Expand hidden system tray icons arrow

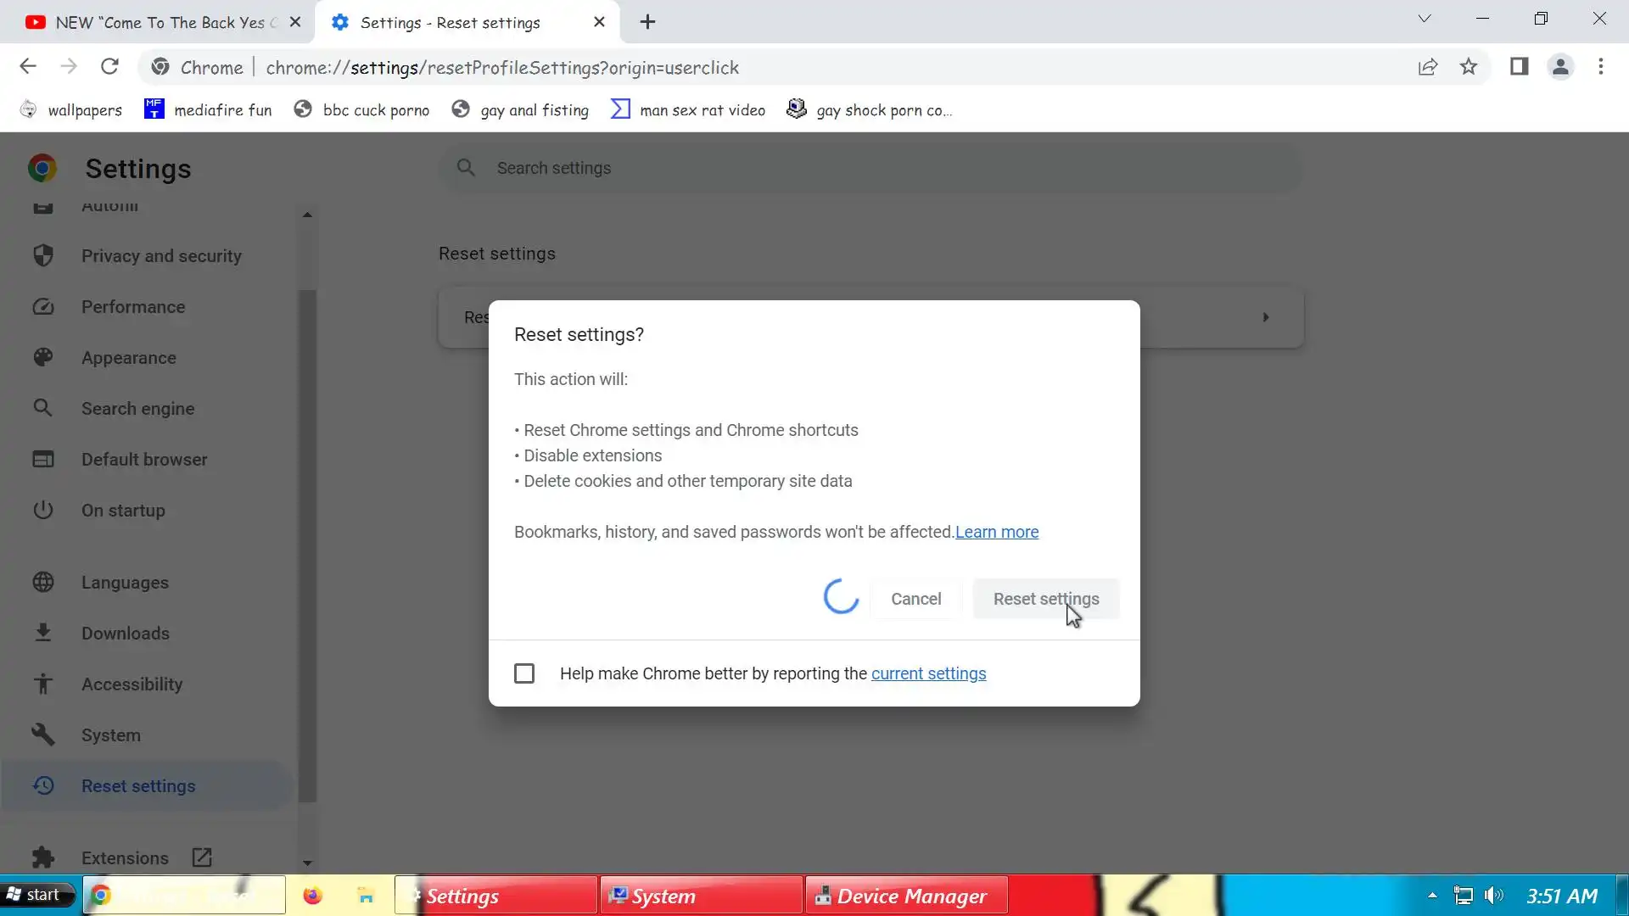click(1432, 896)
